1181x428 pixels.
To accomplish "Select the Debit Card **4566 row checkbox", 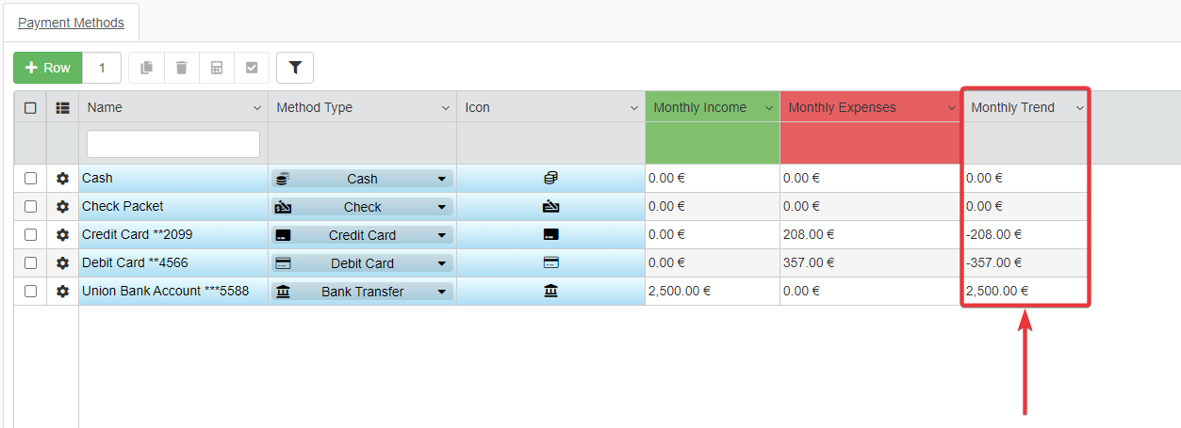I will 30,263.
